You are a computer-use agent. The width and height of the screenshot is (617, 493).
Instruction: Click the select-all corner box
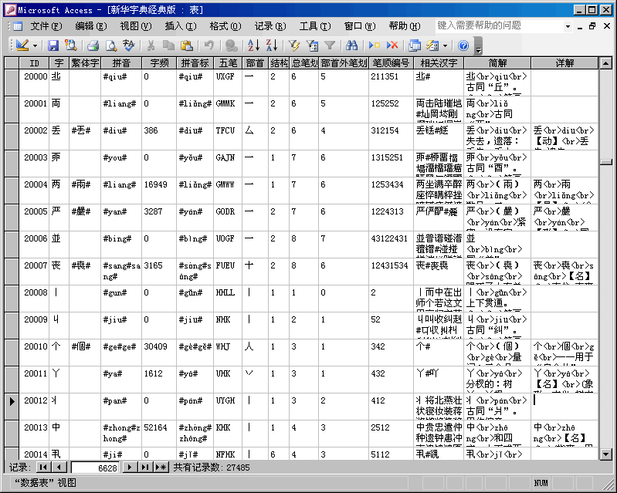(12, 63)
